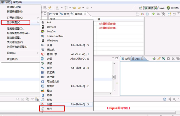Choose 显示 (Display) view entry
180x116 pixels.
click(49, 109)
